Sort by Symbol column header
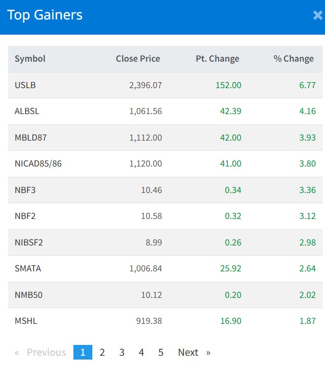 [x=30, y=59]
